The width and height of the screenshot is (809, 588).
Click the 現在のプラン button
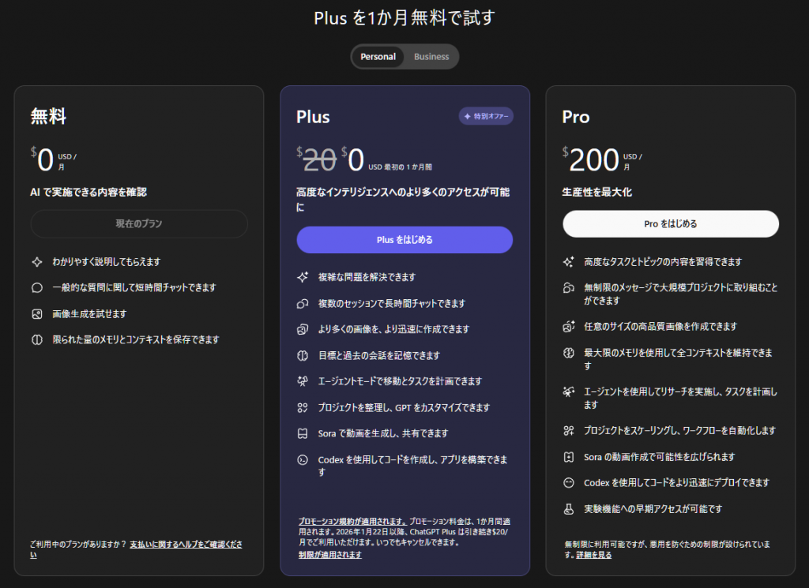[x=139, y=224]
